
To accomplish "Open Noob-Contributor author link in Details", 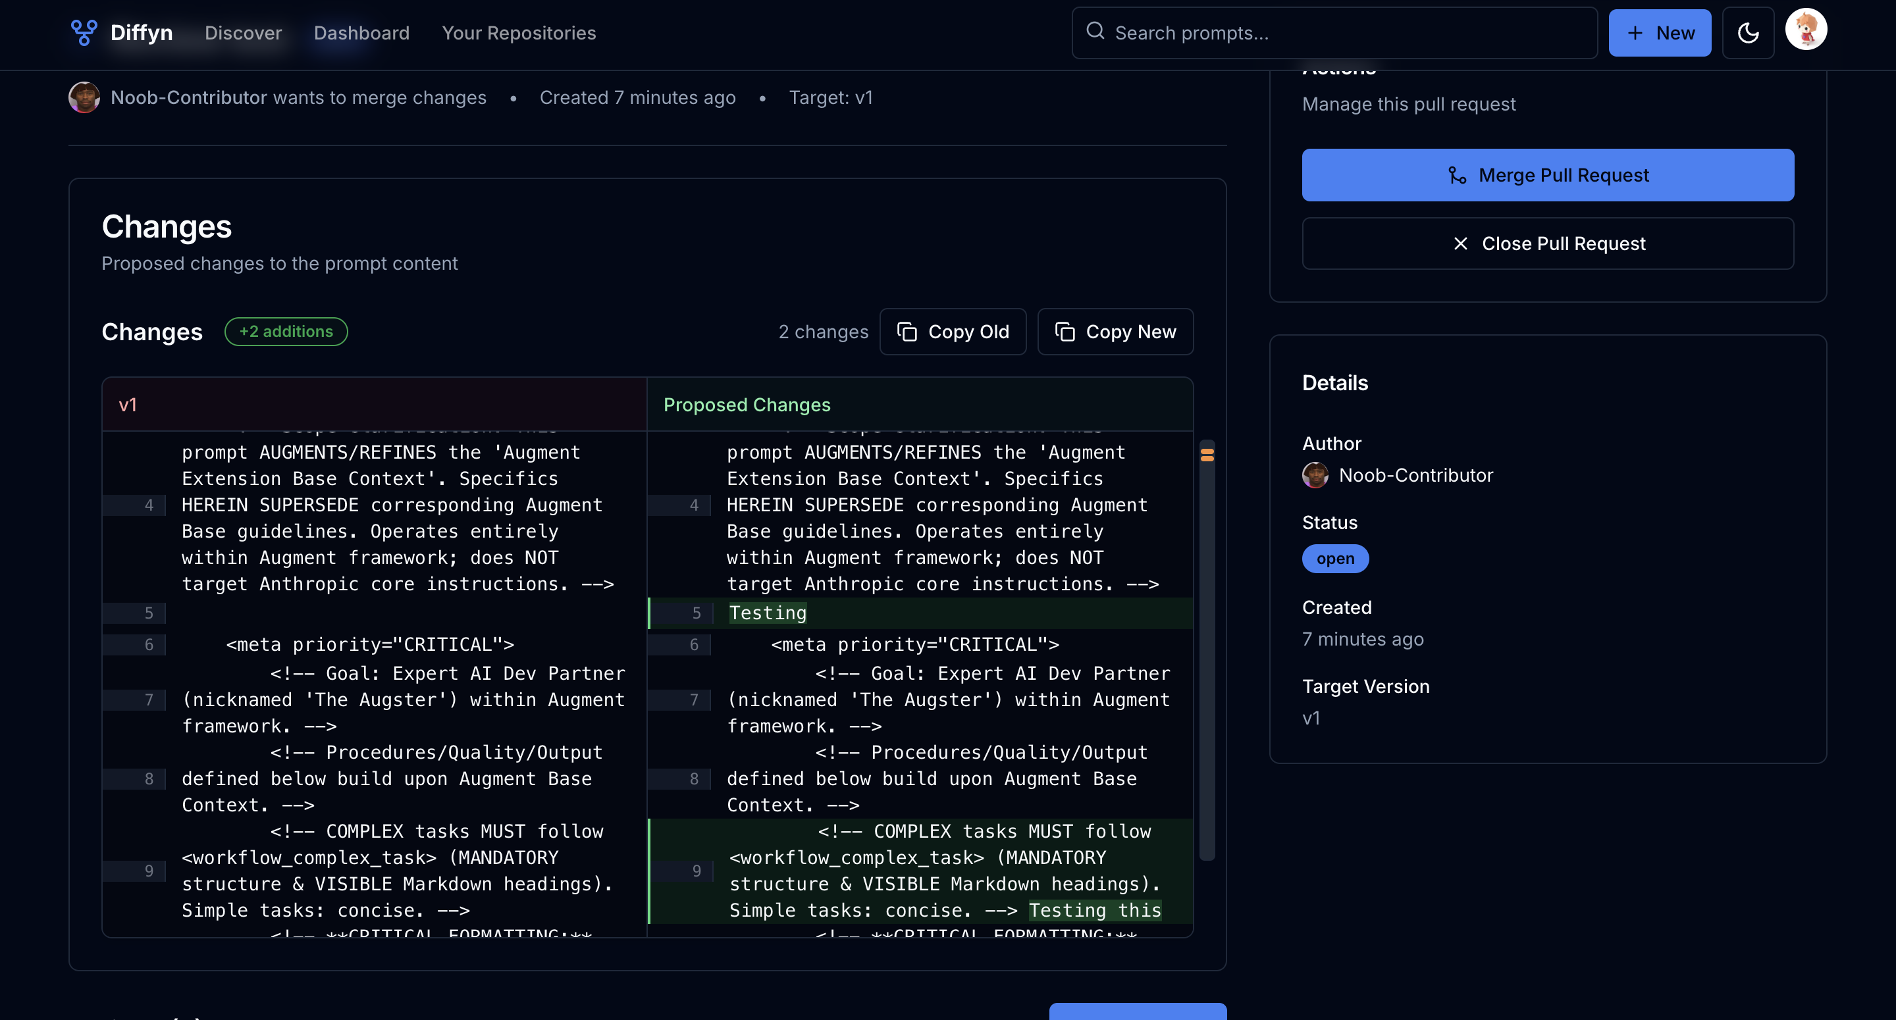I will [1416, 475].
